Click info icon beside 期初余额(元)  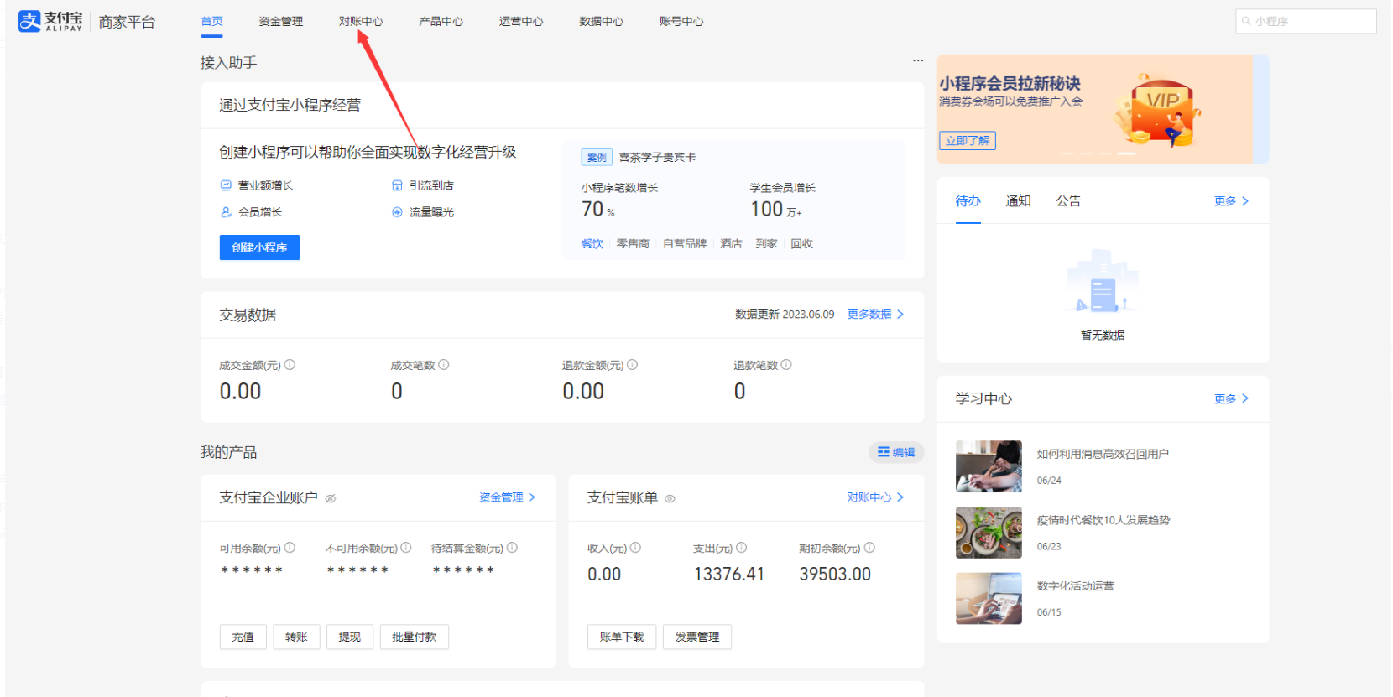click(869, 548)
